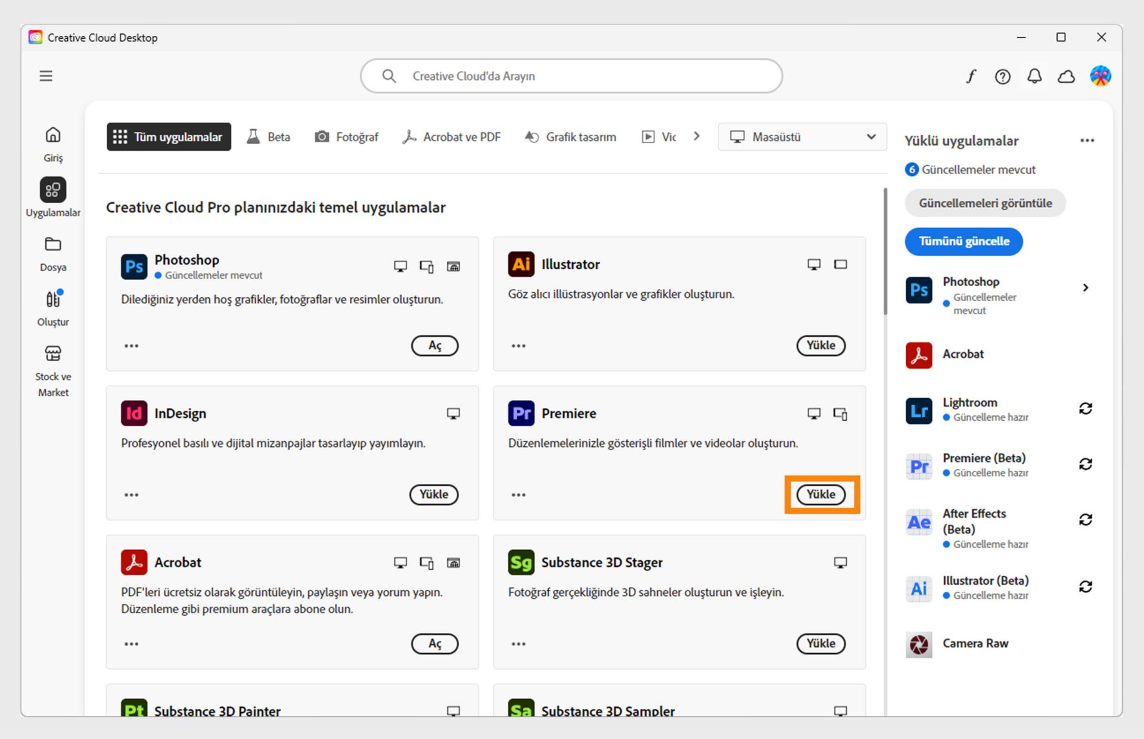Show more category tabs with chevron
Screen dimensions: 1144x739
(697, 136)
